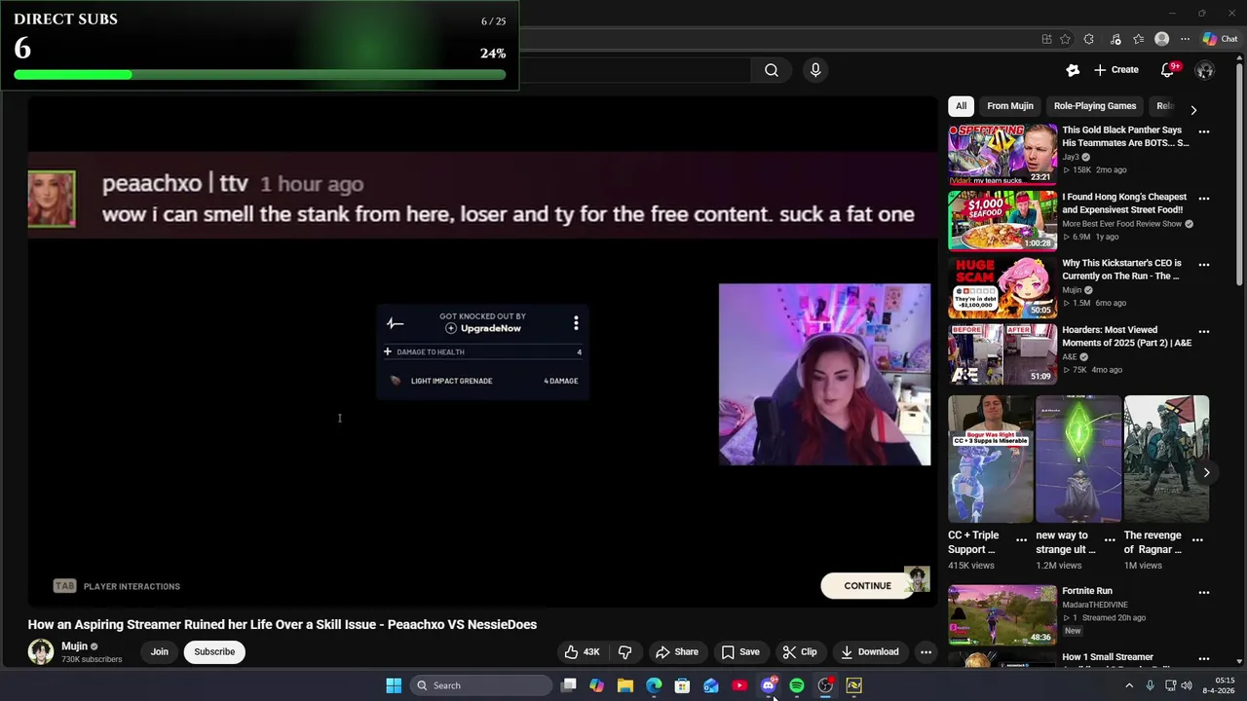Open options for new way to strange ult short
The height and width of the screenshot is (701, 1247).
(x=1110, y=539)
